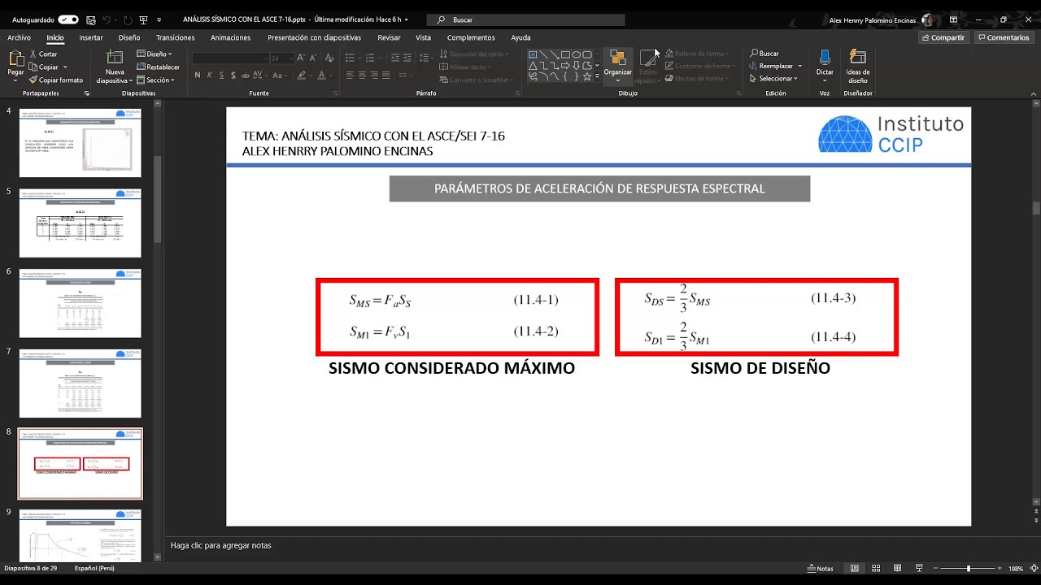This screenshot has width=1041, height=585.
Task: Open the Diseño layout dropdown
Action: pyautogui.click(x=154, y=54)
